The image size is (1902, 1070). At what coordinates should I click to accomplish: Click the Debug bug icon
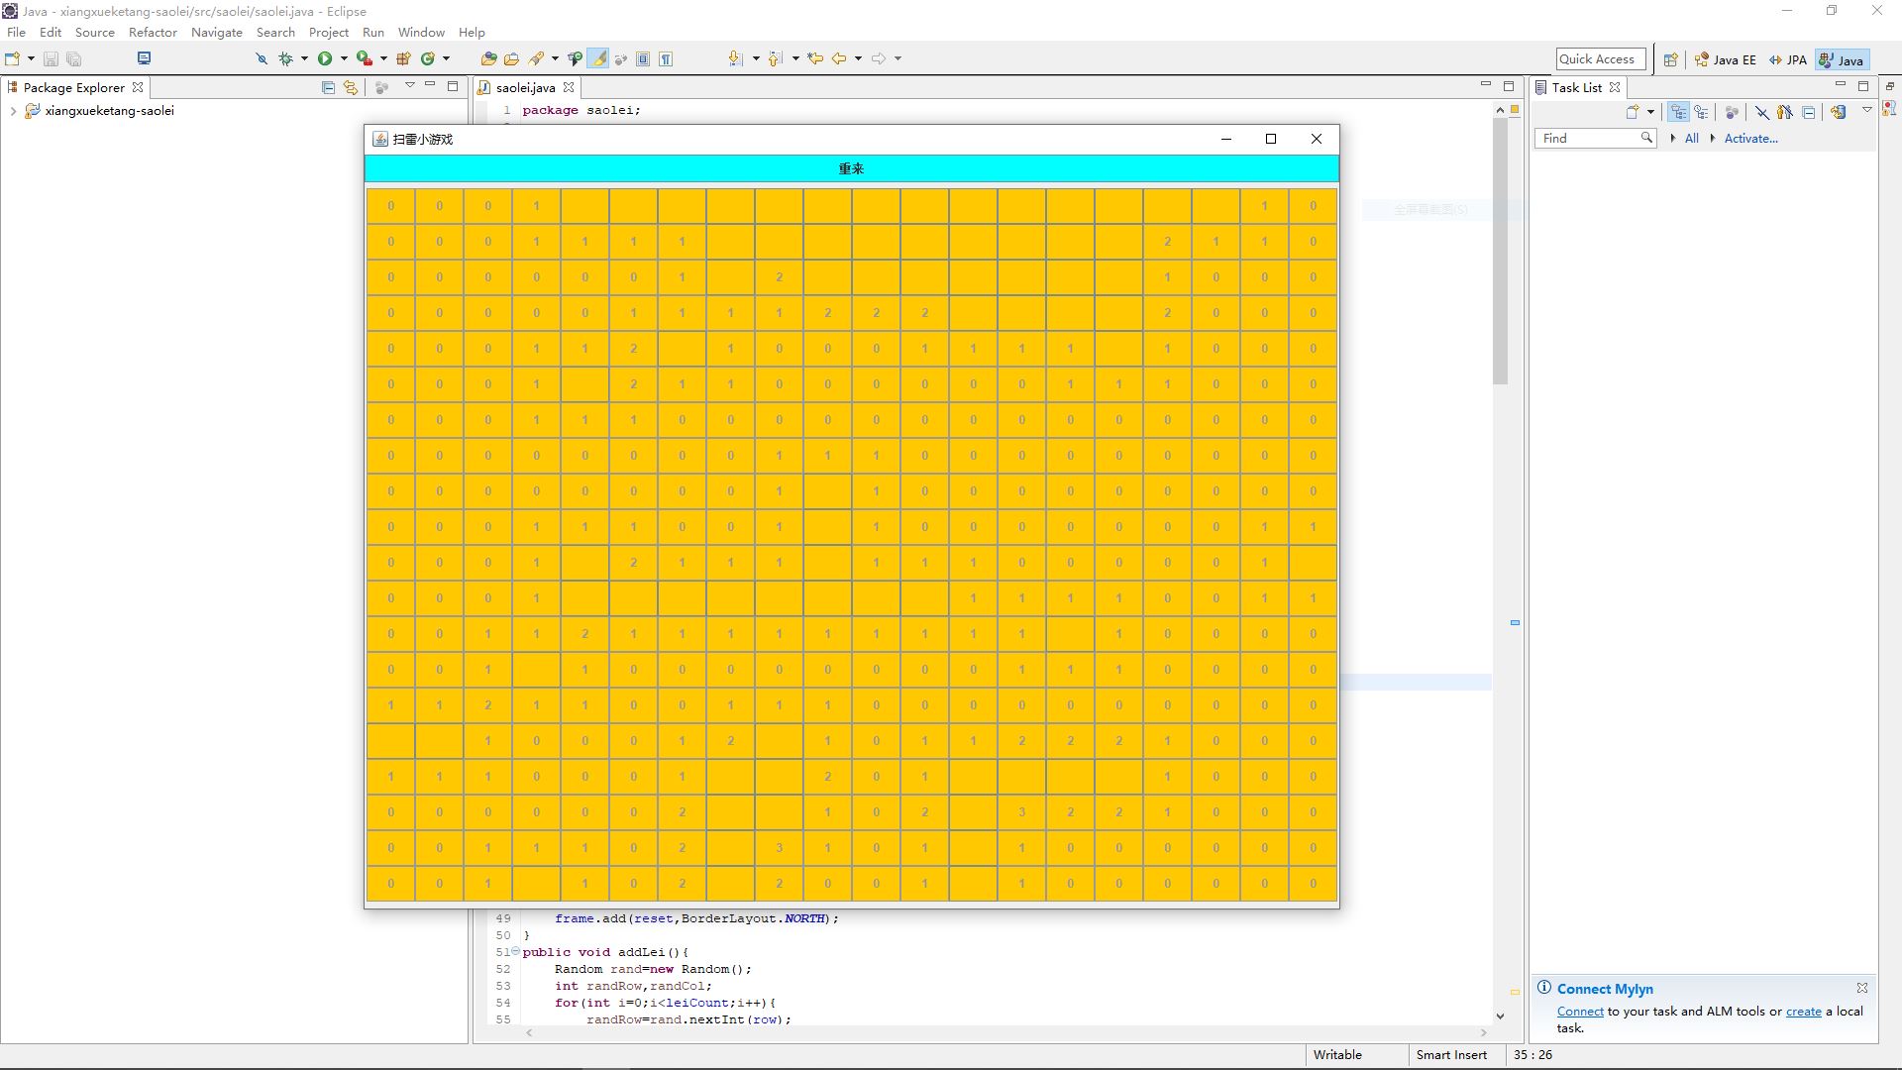285,58
